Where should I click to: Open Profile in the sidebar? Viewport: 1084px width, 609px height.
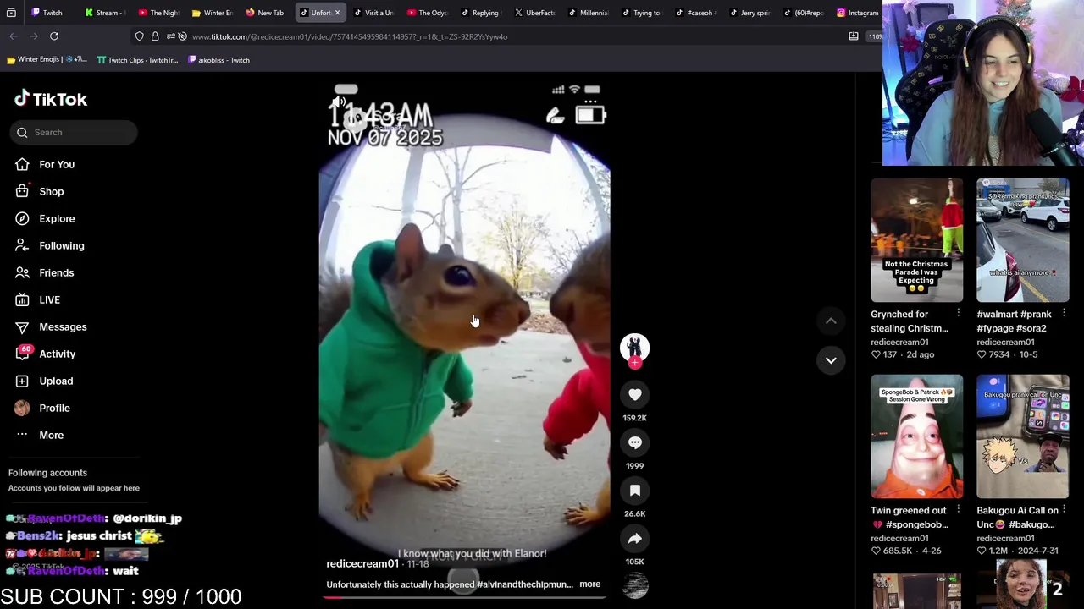coord(54,408)
